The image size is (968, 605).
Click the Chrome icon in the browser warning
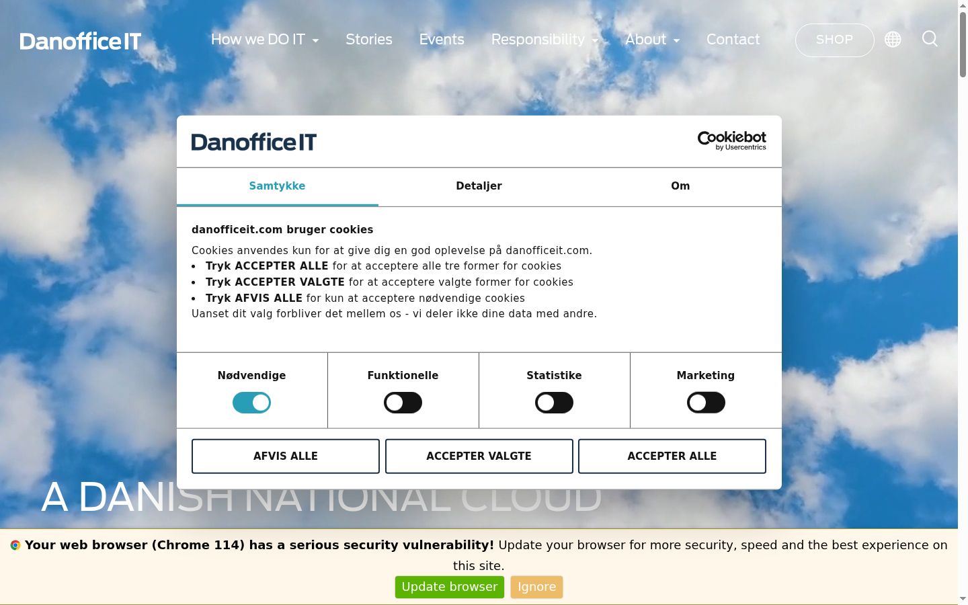click(x=15, y=545)
